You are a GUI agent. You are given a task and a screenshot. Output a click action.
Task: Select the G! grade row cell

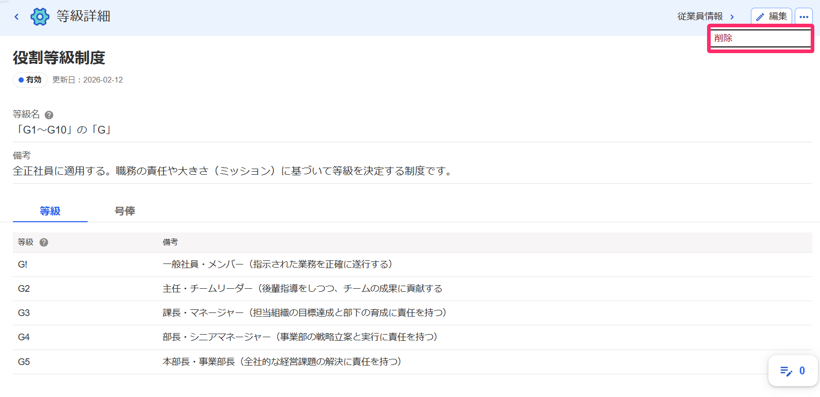point(85,264)
